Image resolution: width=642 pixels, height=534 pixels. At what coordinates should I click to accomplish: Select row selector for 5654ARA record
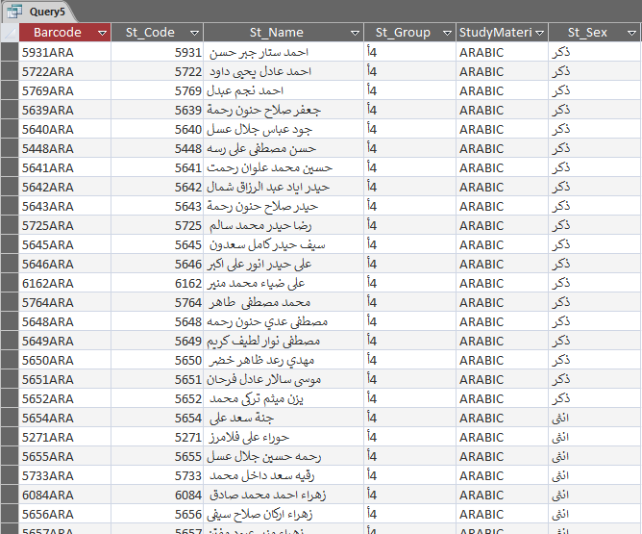[x=10, y=418]
